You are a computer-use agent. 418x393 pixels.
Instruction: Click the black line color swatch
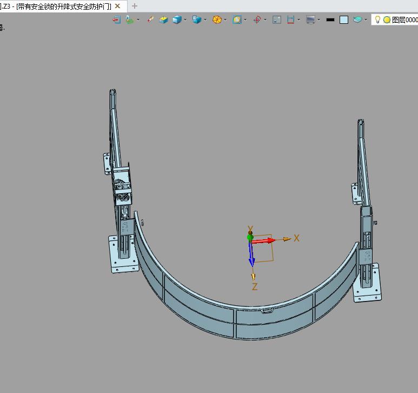click(330, 19)
